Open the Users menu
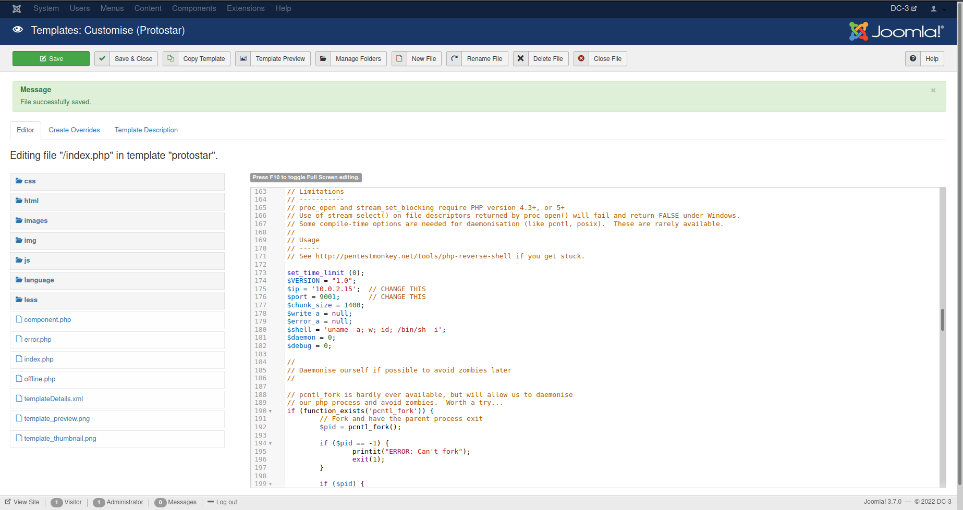 tap(80, 8)
